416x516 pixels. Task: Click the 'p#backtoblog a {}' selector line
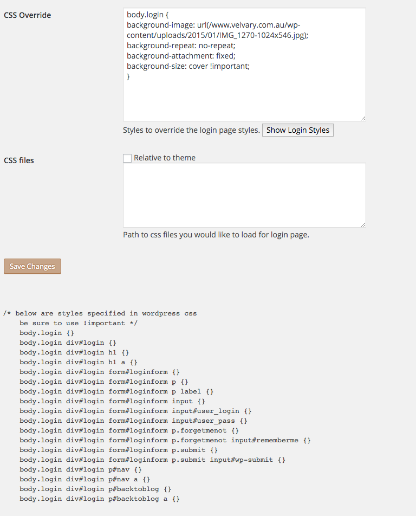click(x=99, y=499)
